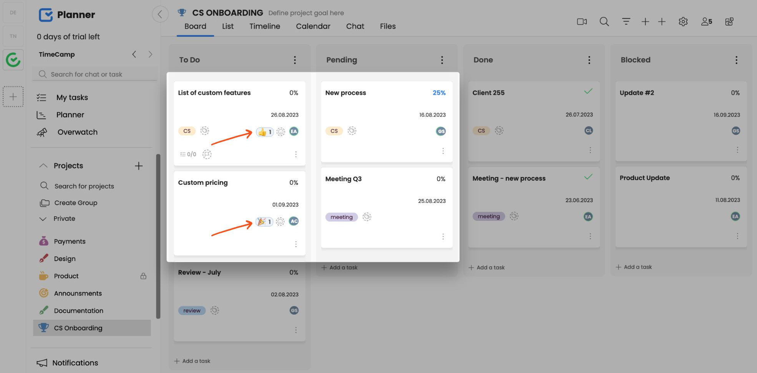Open project members icon showing 5
Screen dimensions: 757x373
pos(706,21)
